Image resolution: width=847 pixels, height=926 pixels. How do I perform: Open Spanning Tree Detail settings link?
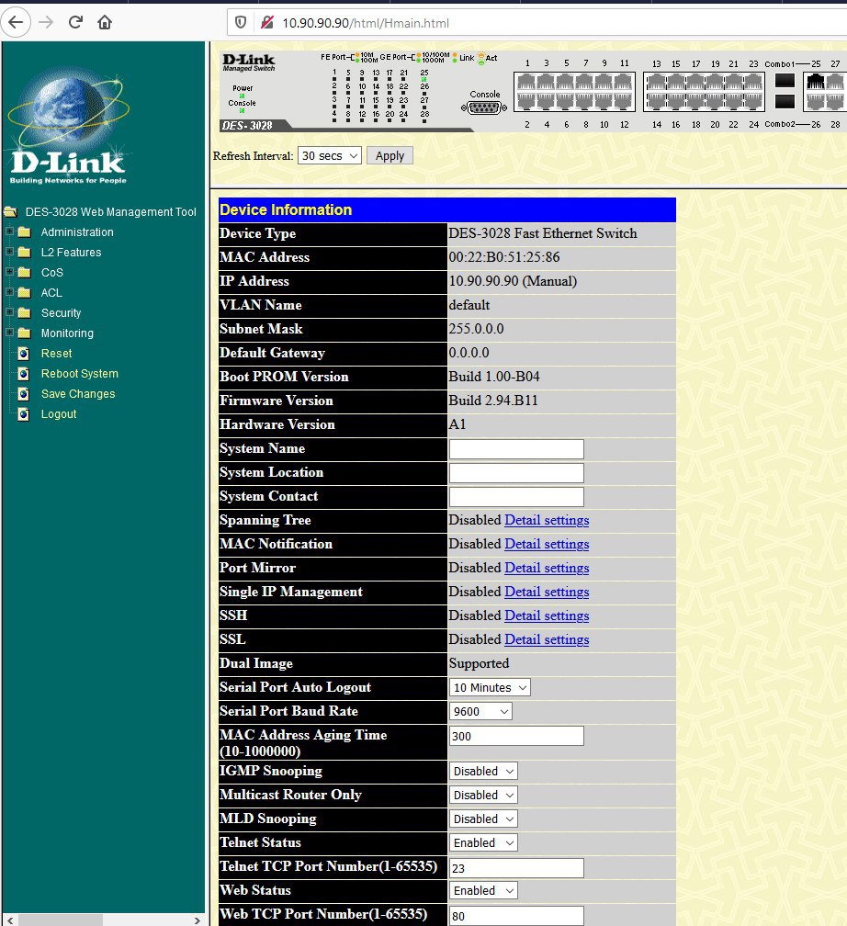click(x=547, y=520)
